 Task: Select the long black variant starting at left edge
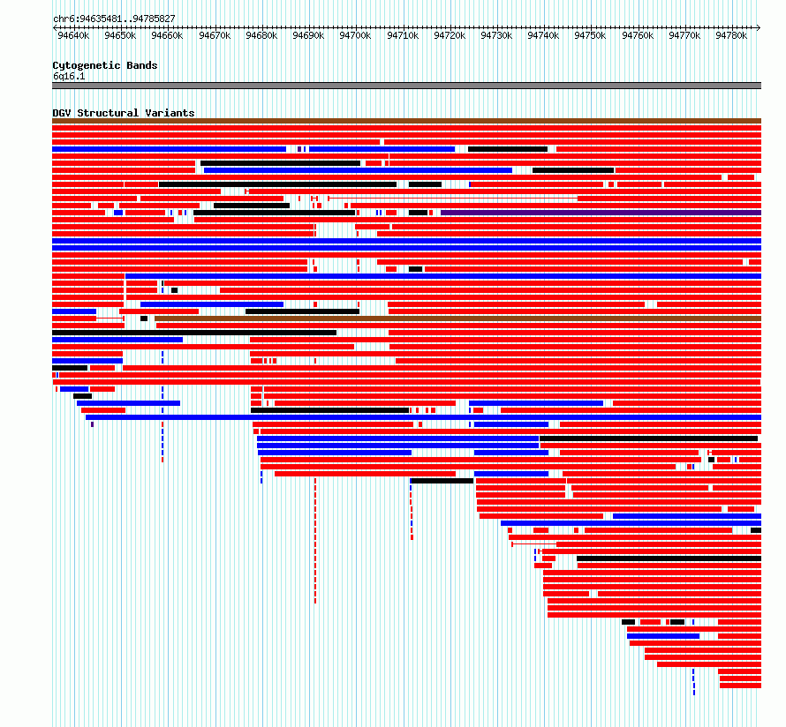(194, 333)
